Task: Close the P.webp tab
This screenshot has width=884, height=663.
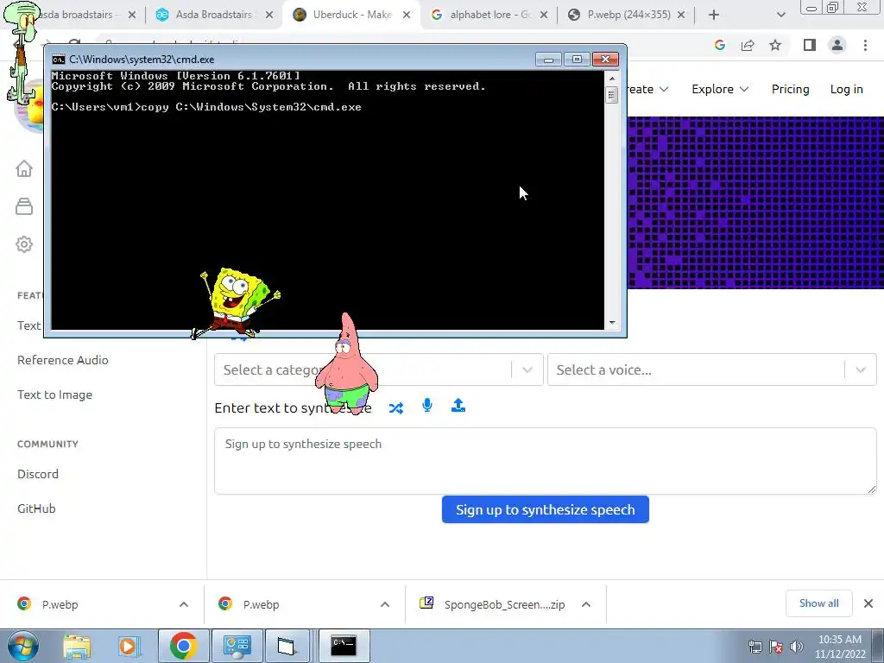Action: tap(681, 15)
